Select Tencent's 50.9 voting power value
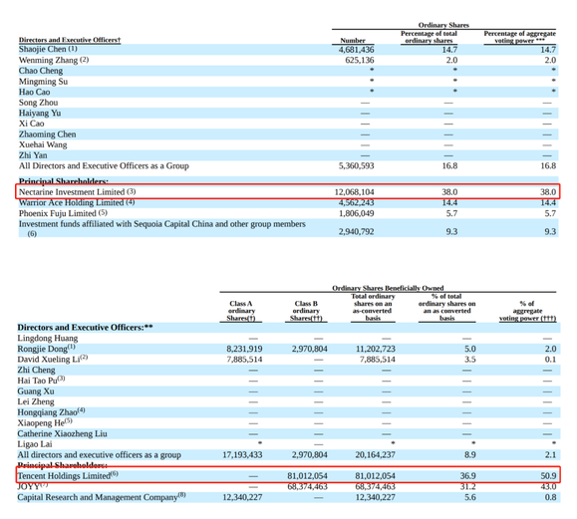 click(x=548, y=476)
